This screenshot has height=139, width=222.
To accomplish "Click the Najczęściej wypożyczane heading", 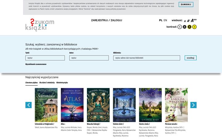I will pos(42,77).
